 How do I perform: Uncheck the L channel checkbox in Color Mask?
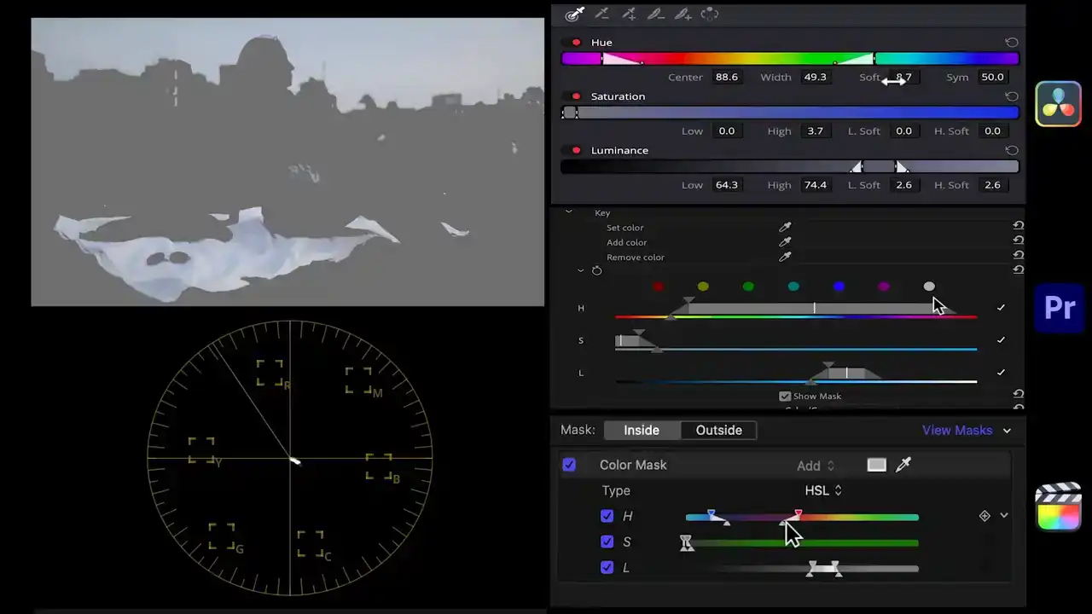pos(607,567)
